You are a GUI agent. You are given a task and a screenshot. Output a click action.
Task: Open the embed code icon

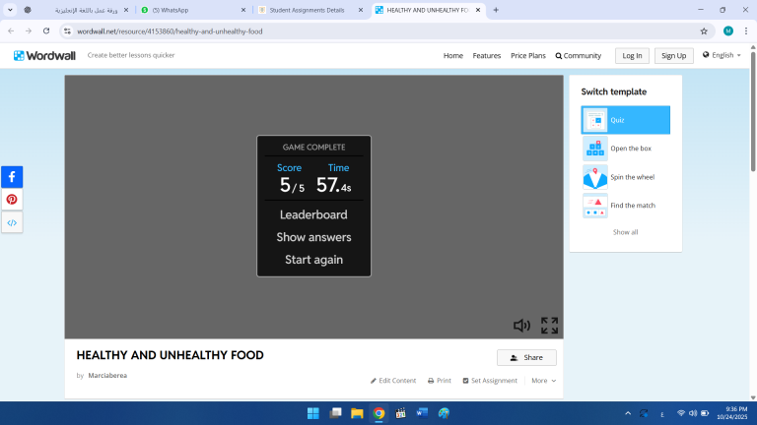pyautogui.click(x=12, y=222)
